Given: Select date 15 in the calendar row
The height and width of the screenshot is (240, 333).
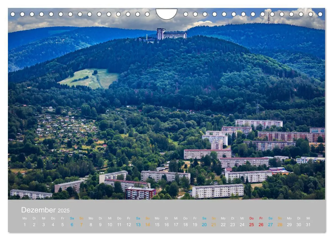Looking at the screenshot, I should pos(157,225).
